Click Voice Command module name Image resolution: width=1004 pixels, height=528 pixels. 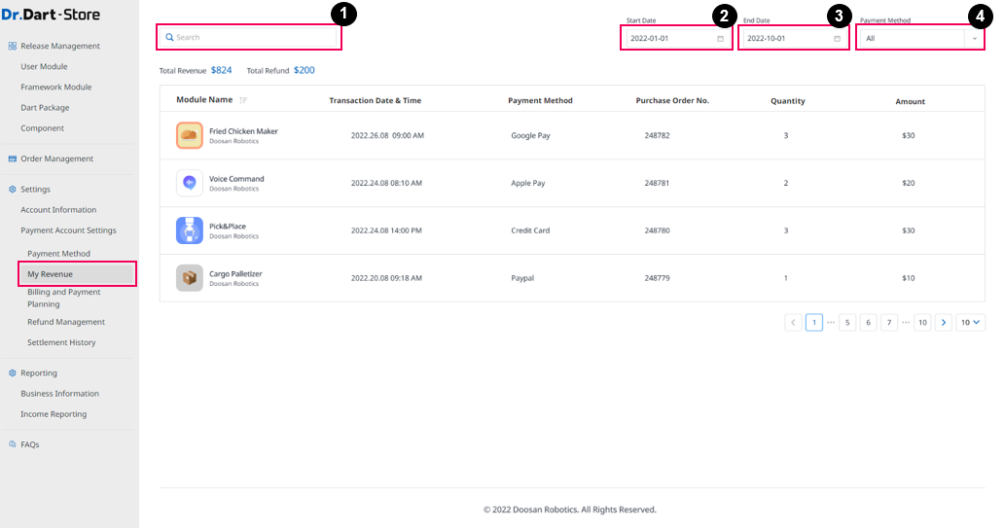tap(236, 179)
